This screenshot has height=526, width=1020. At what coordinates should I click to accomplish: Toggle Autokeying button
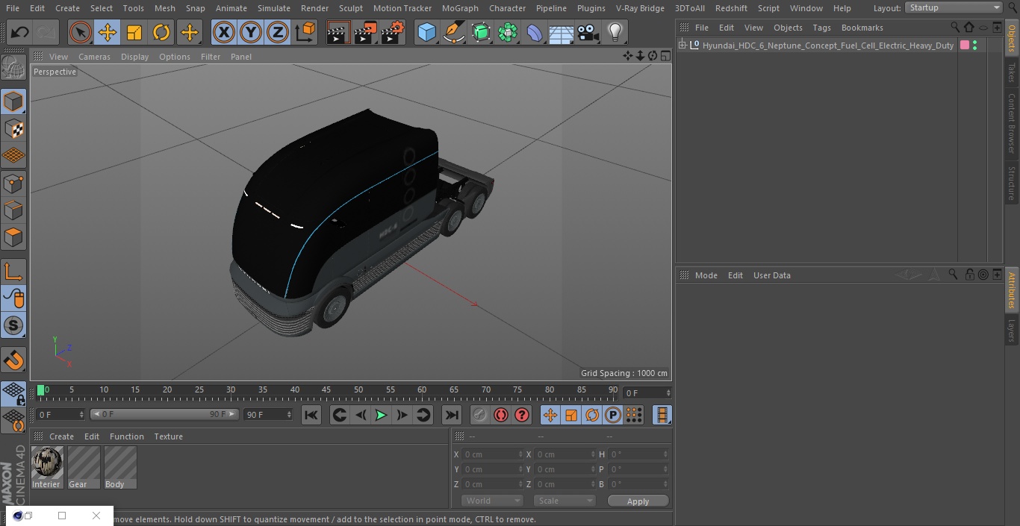coord(501,415)
